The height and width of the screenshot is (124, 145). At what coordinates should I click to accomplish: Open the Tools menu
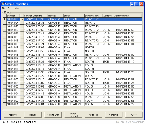point(10,8)
